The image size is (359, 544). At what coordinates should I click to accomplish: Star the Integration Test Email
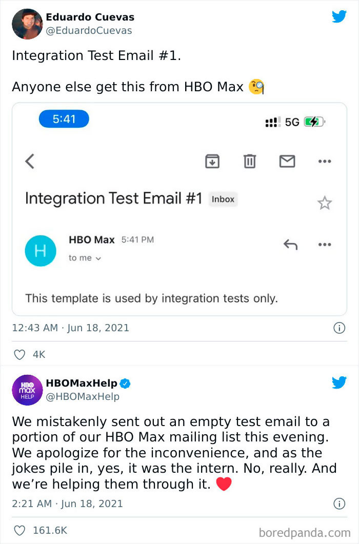[x=324, y=203]
